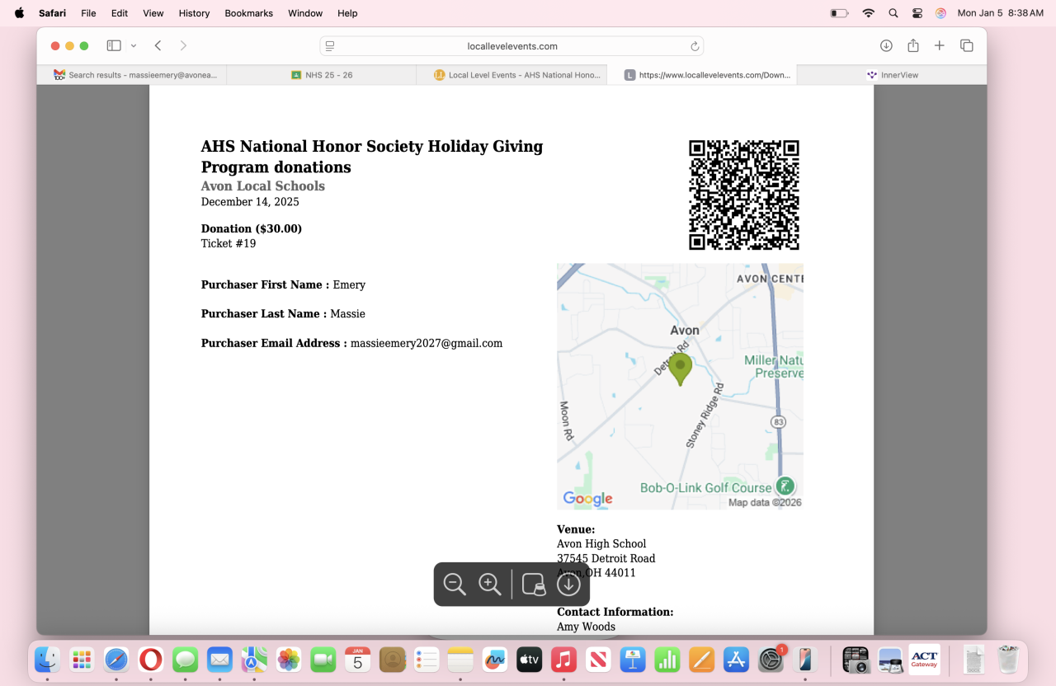
Task: Open Messages from the Dock
Action: 185,660
